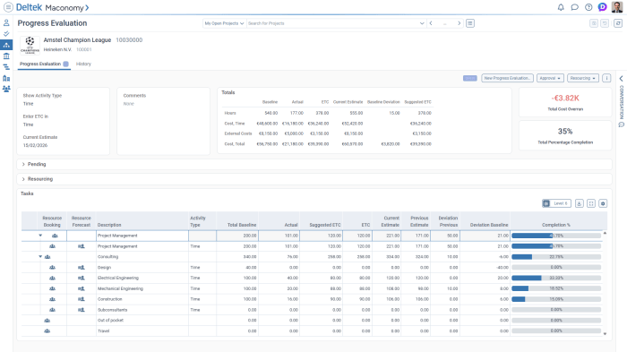
Task: Click the undo revert icon in the top-right toolbar
Action: coord(605,23)
